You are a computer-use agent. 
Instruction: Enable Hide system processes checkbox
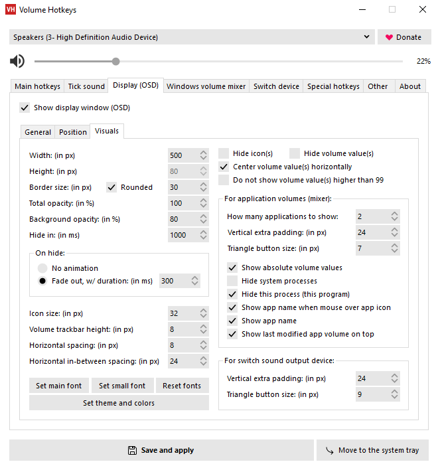click(x=232, y=281)
